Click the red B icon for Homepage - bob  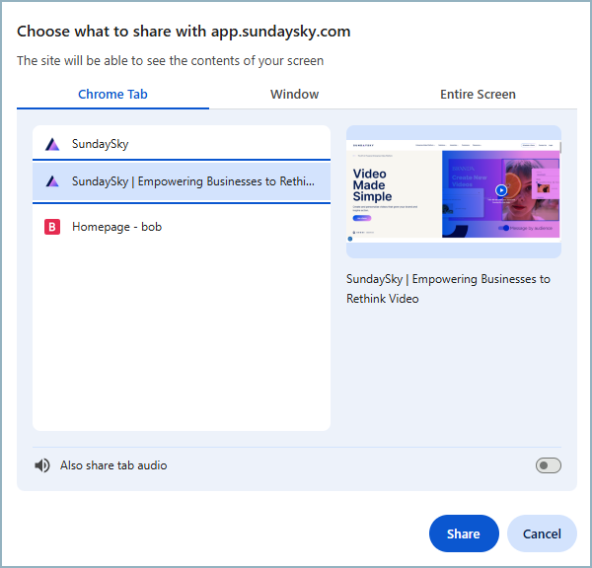tap(52, 227)
